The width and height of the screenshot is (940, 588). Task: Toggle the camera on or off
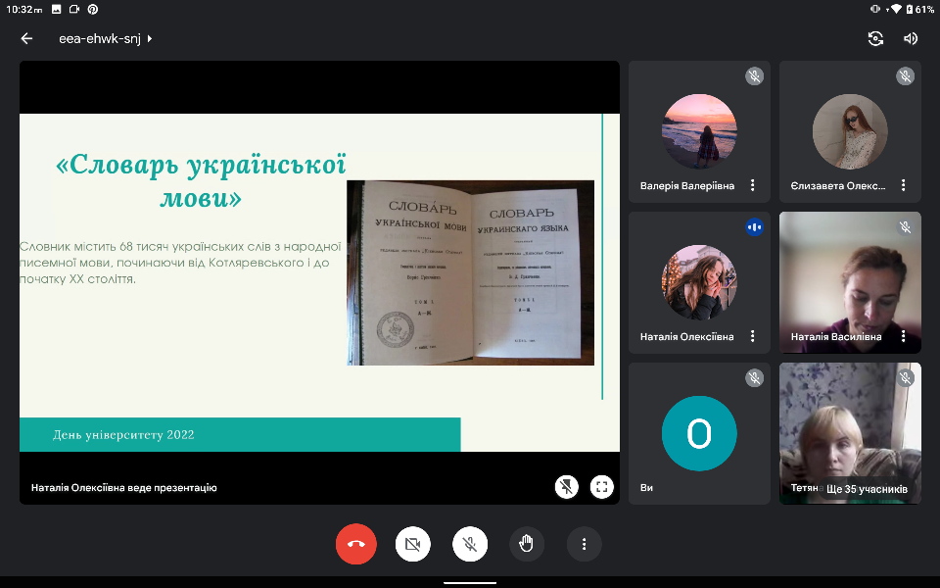(x=413, y=544)
